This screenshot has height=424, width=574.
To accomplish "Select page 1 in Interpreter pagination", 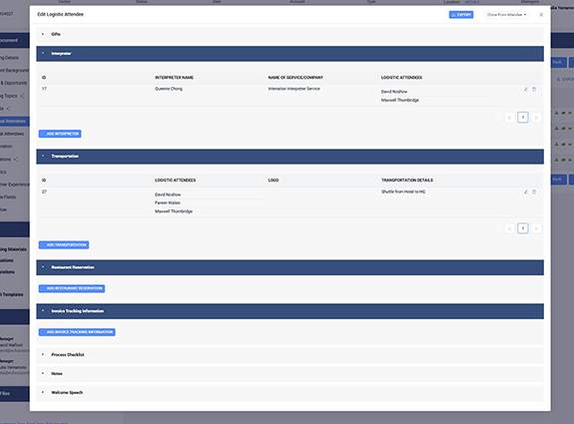I will click(523, 118).
